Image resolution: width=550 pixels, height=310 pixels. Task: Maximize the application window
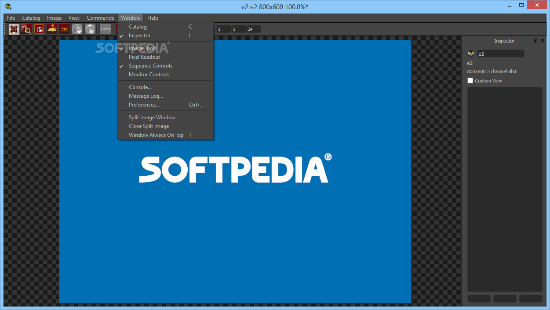[521, 5]
